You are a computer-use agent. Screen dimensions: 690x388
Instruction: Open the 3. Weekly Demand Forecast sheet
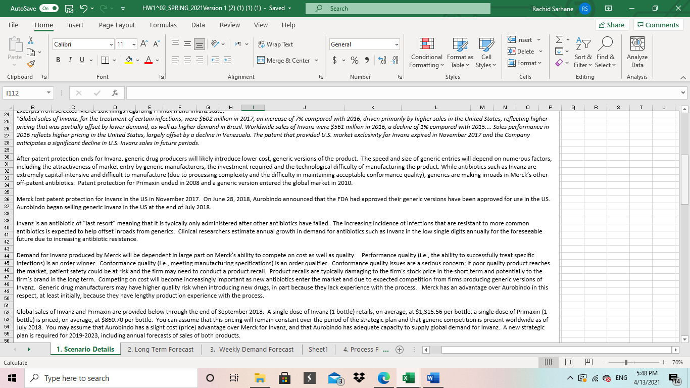(251, 350)
